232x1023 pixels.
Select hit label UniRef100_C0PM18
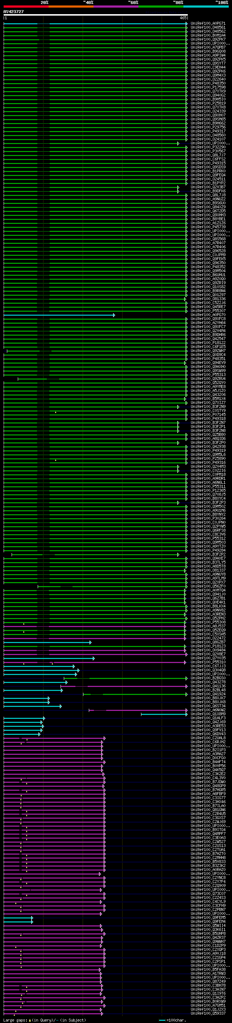[x=208, y=475]
